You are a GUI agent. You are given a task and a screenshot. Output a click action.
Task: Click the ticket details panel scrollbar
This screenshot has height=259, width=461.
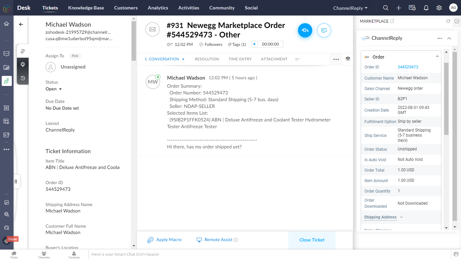(x=134, y=40)
